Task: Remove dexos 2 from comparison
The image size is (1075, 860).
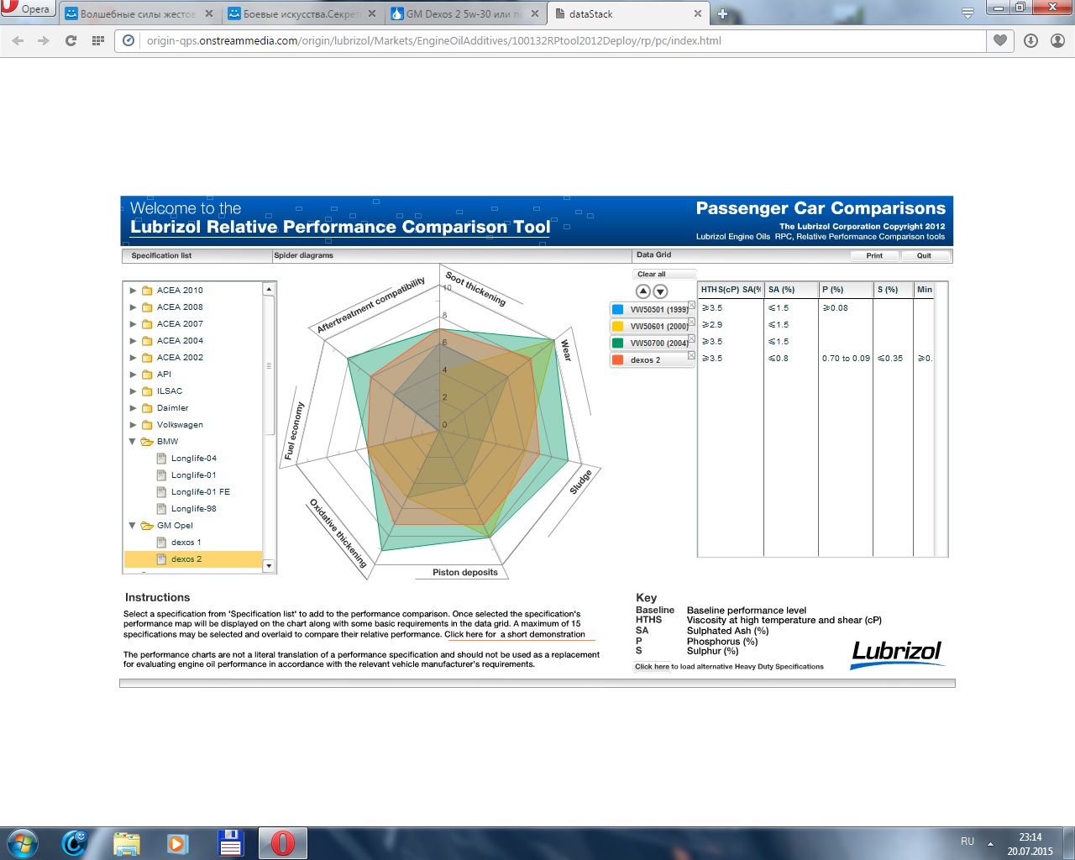Action: (691, 355)
